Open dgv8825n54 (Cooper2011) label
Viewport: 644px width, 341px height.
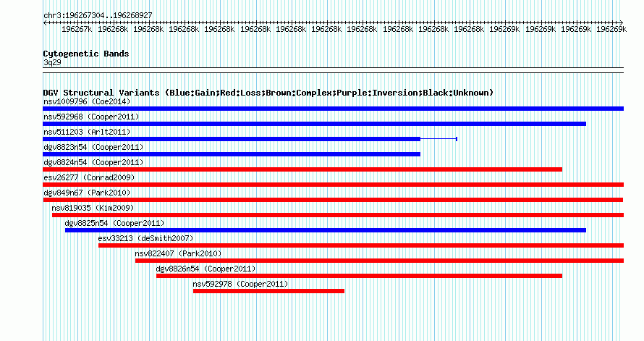[114, 223]
